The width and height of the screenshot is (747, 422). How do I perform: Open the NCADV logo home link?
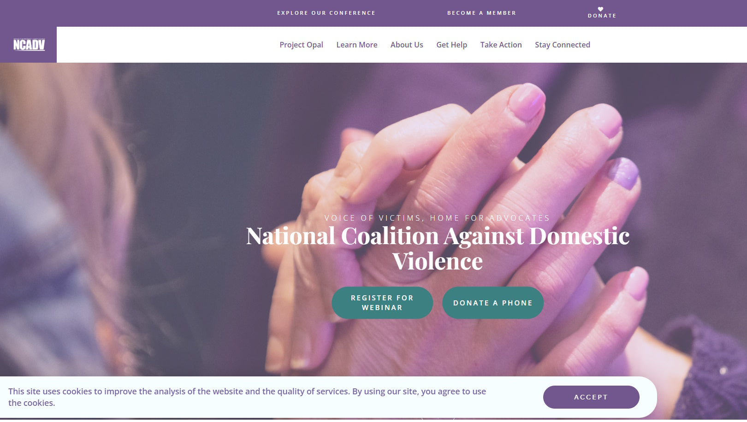(29, 45)
